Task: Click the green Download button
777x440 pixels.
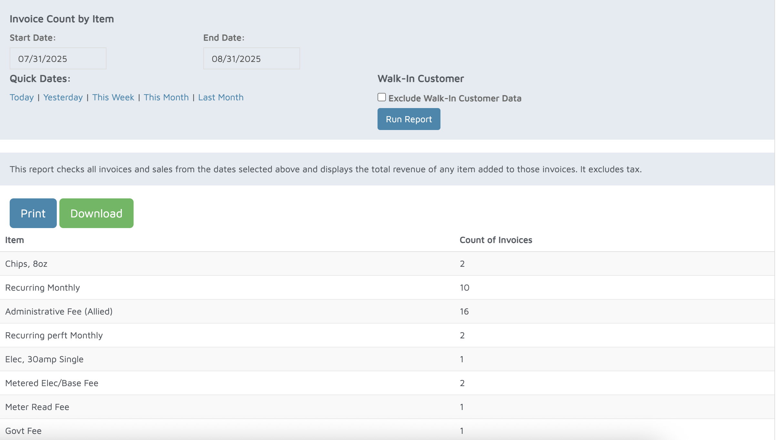Action: (96, 213)
